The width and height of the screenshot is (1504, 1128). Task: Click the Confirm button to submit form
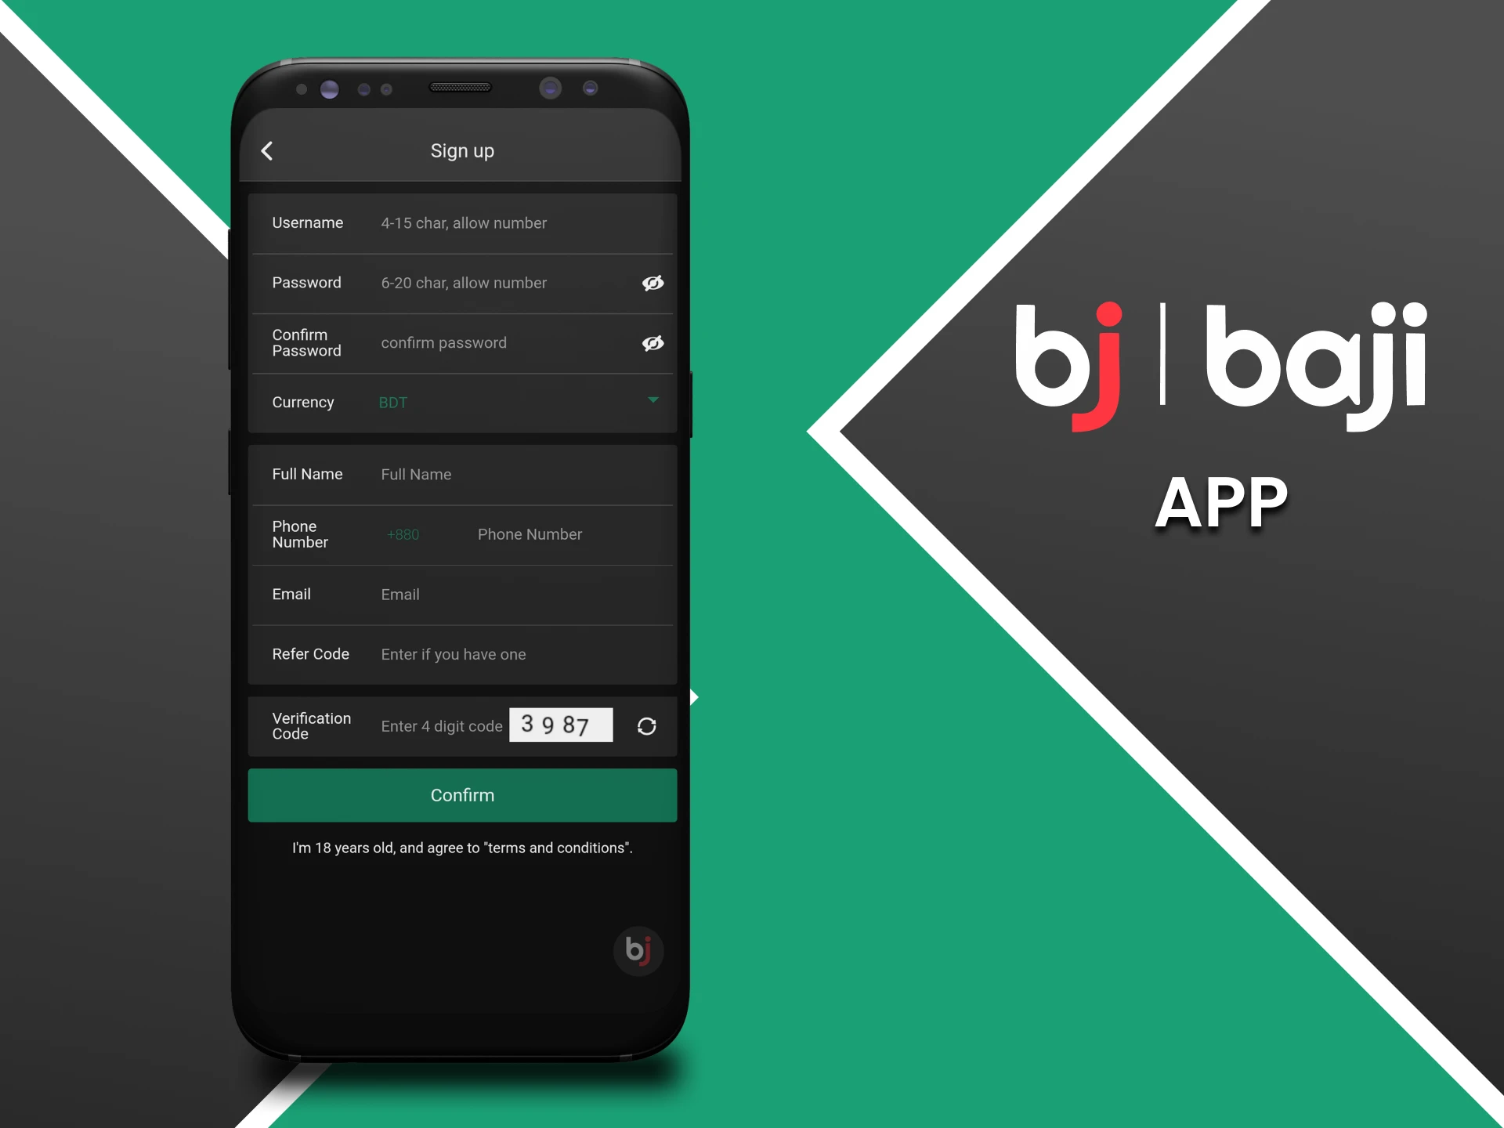465,795
